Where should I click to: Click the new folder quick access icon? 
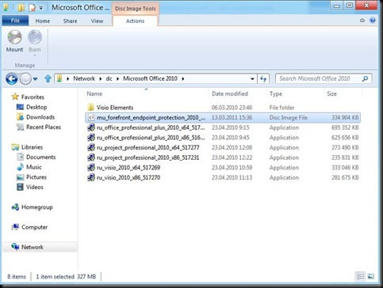click(x=21, y=8)
